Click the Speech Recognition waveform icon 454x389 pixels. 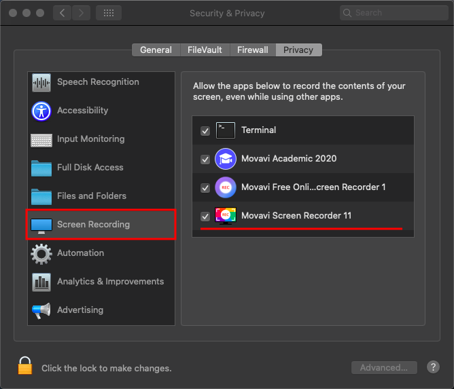(41, 83)
